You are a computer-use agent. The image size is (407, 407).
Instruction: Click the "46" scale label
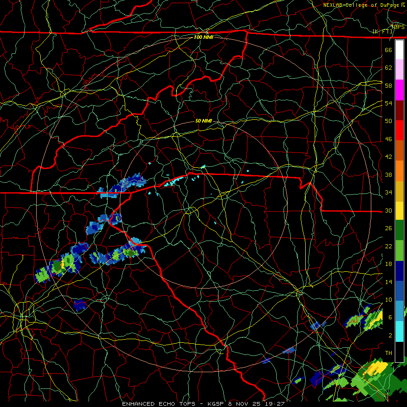click(x=388, y=139)
